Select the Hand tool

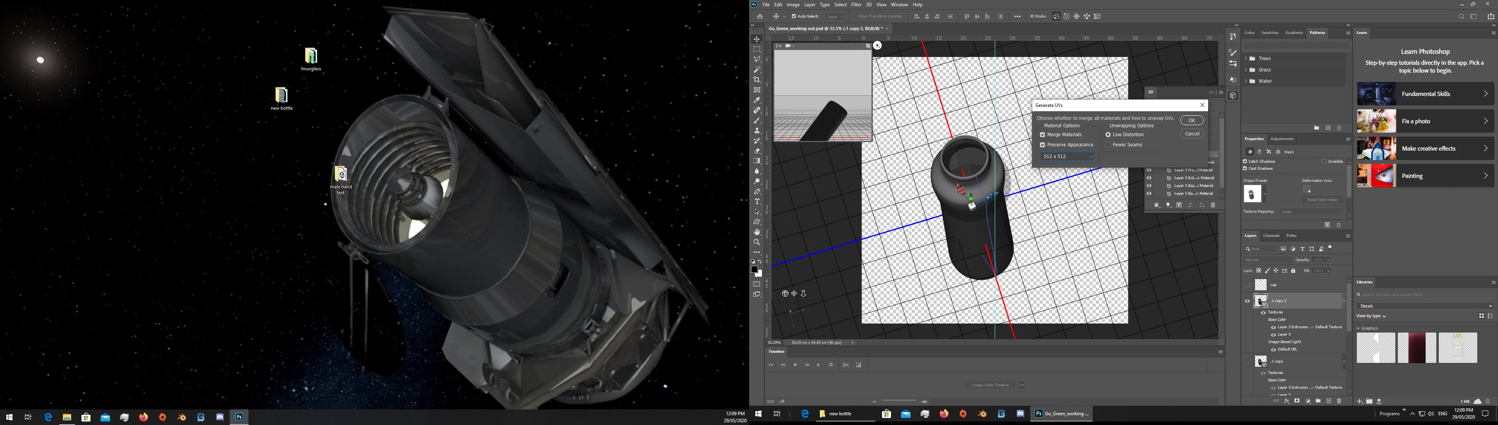[x=756, y=232]
